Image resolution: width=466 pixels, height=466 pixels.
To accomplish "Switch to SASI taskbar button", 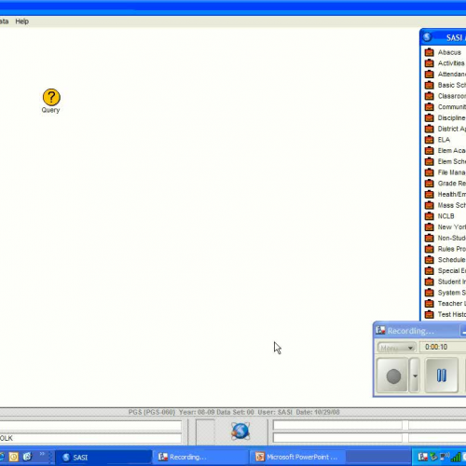I will click(x=103, y=458).
